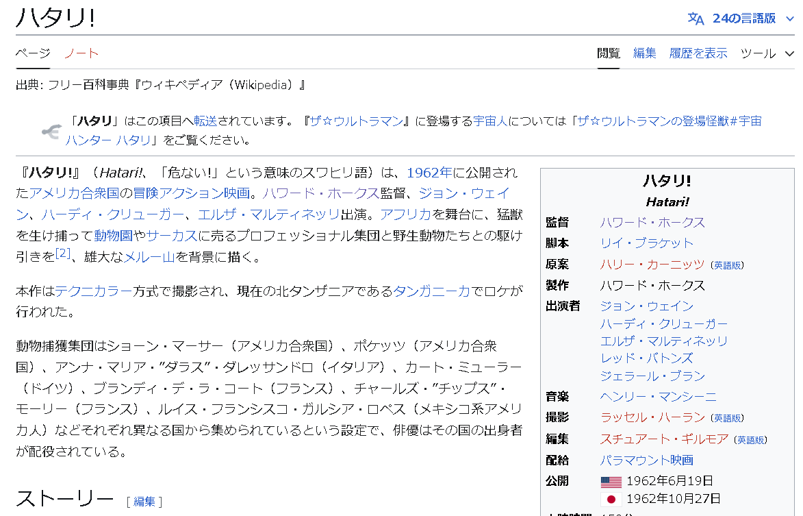
Task: Open the 宇宙人 link in hatnote
Action: [x=490, y=121]
